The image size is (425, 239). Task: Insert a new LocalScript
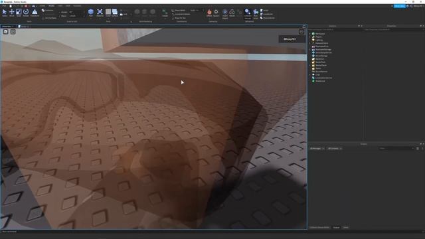(266, 14)
